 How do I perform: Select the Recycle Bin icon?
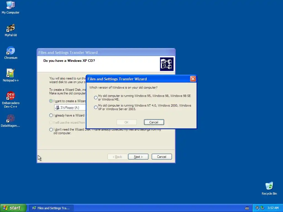click(x=269, y=188)
